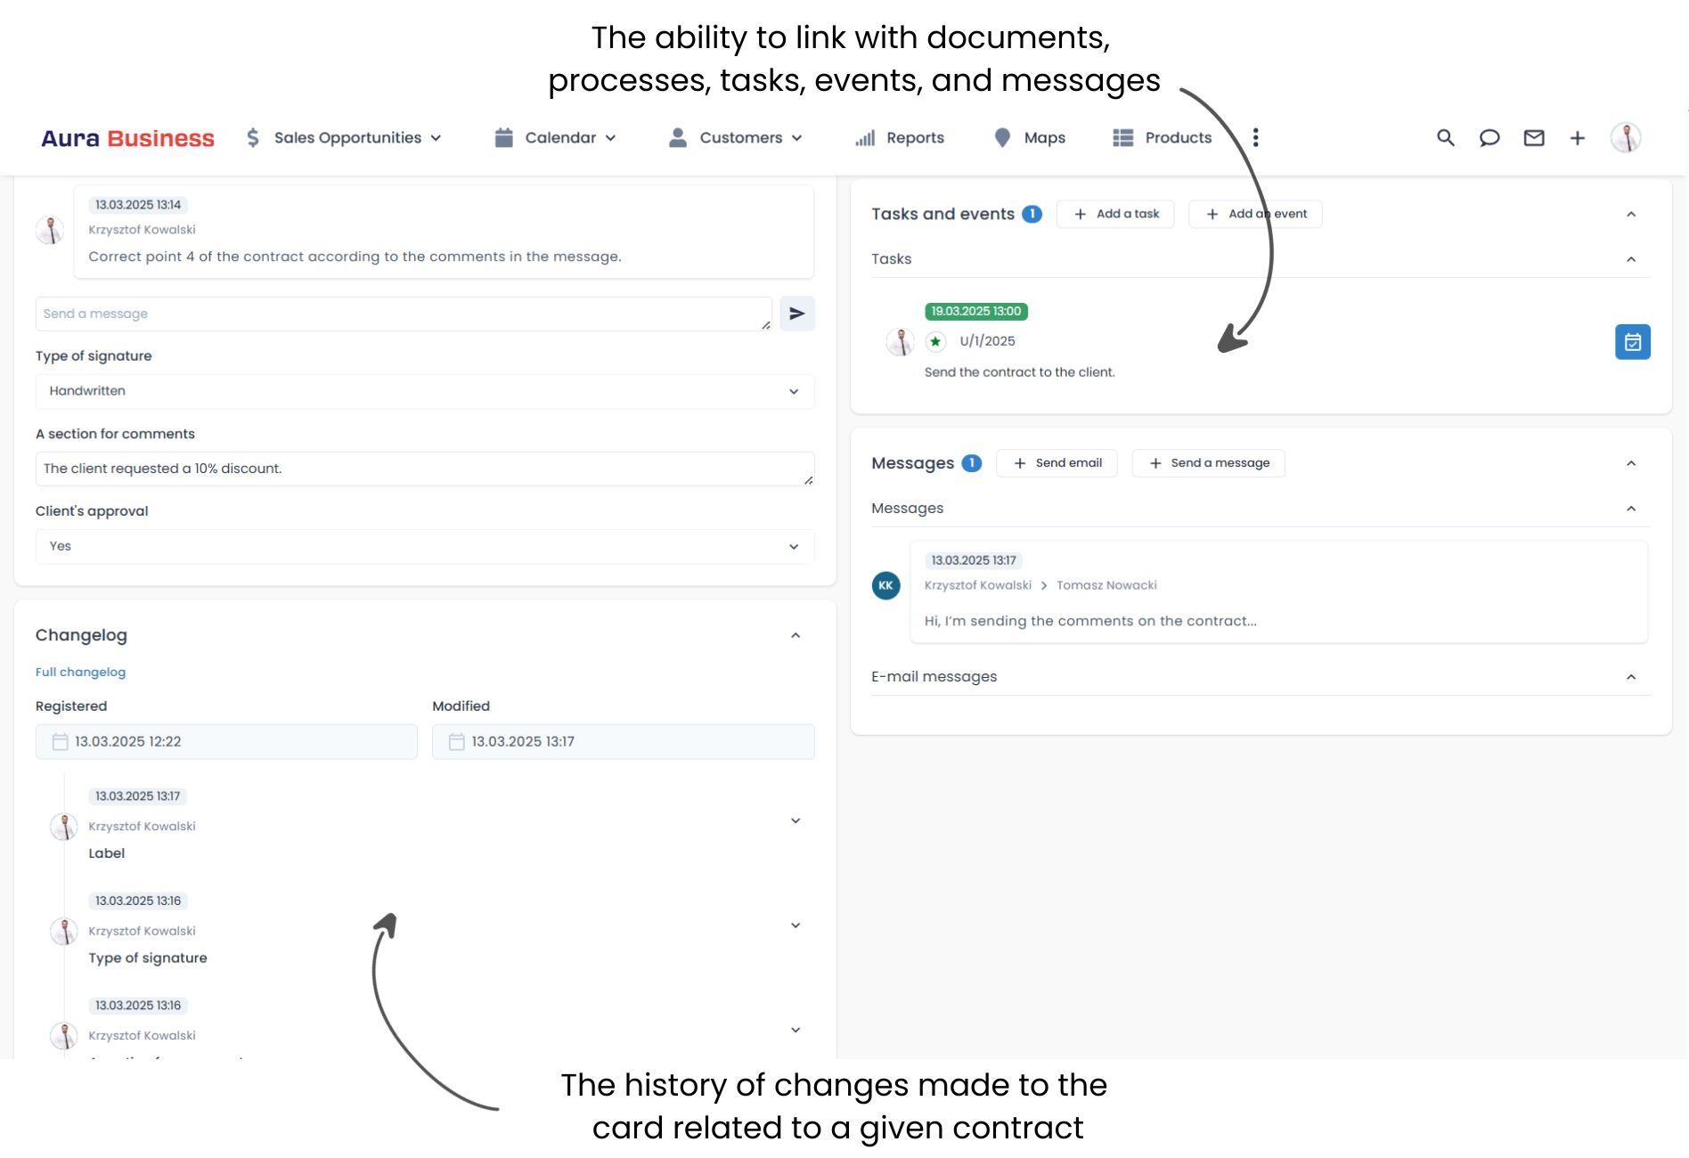Click the Add a task button
Screen dimensions: 1689x1158
pos(1115,214)
